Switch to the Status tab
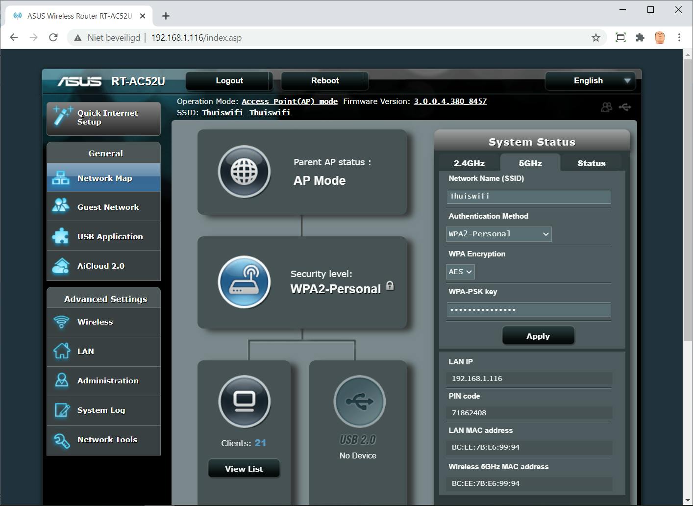 tap(592, 163)
